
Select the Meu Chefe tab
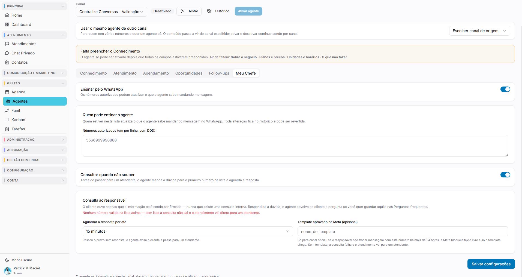click(x=246, y=73)
